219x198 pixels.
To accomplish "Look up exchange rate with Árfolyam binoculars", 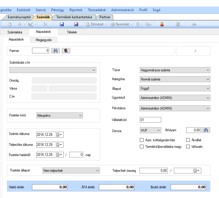I will coord(206,130).
